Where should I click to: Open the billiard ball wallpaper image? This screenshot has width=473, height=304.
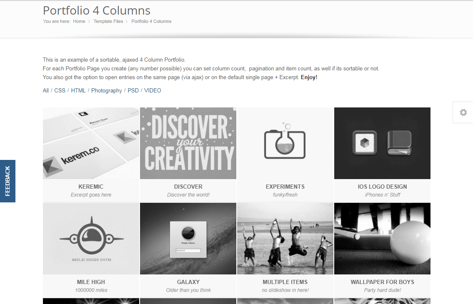382,239
